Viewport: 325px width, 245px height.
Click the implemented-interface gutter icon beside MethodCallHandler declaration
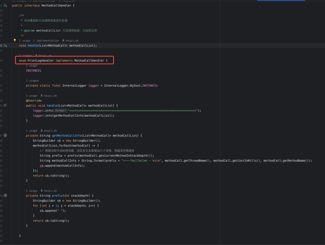click(5, 6)
